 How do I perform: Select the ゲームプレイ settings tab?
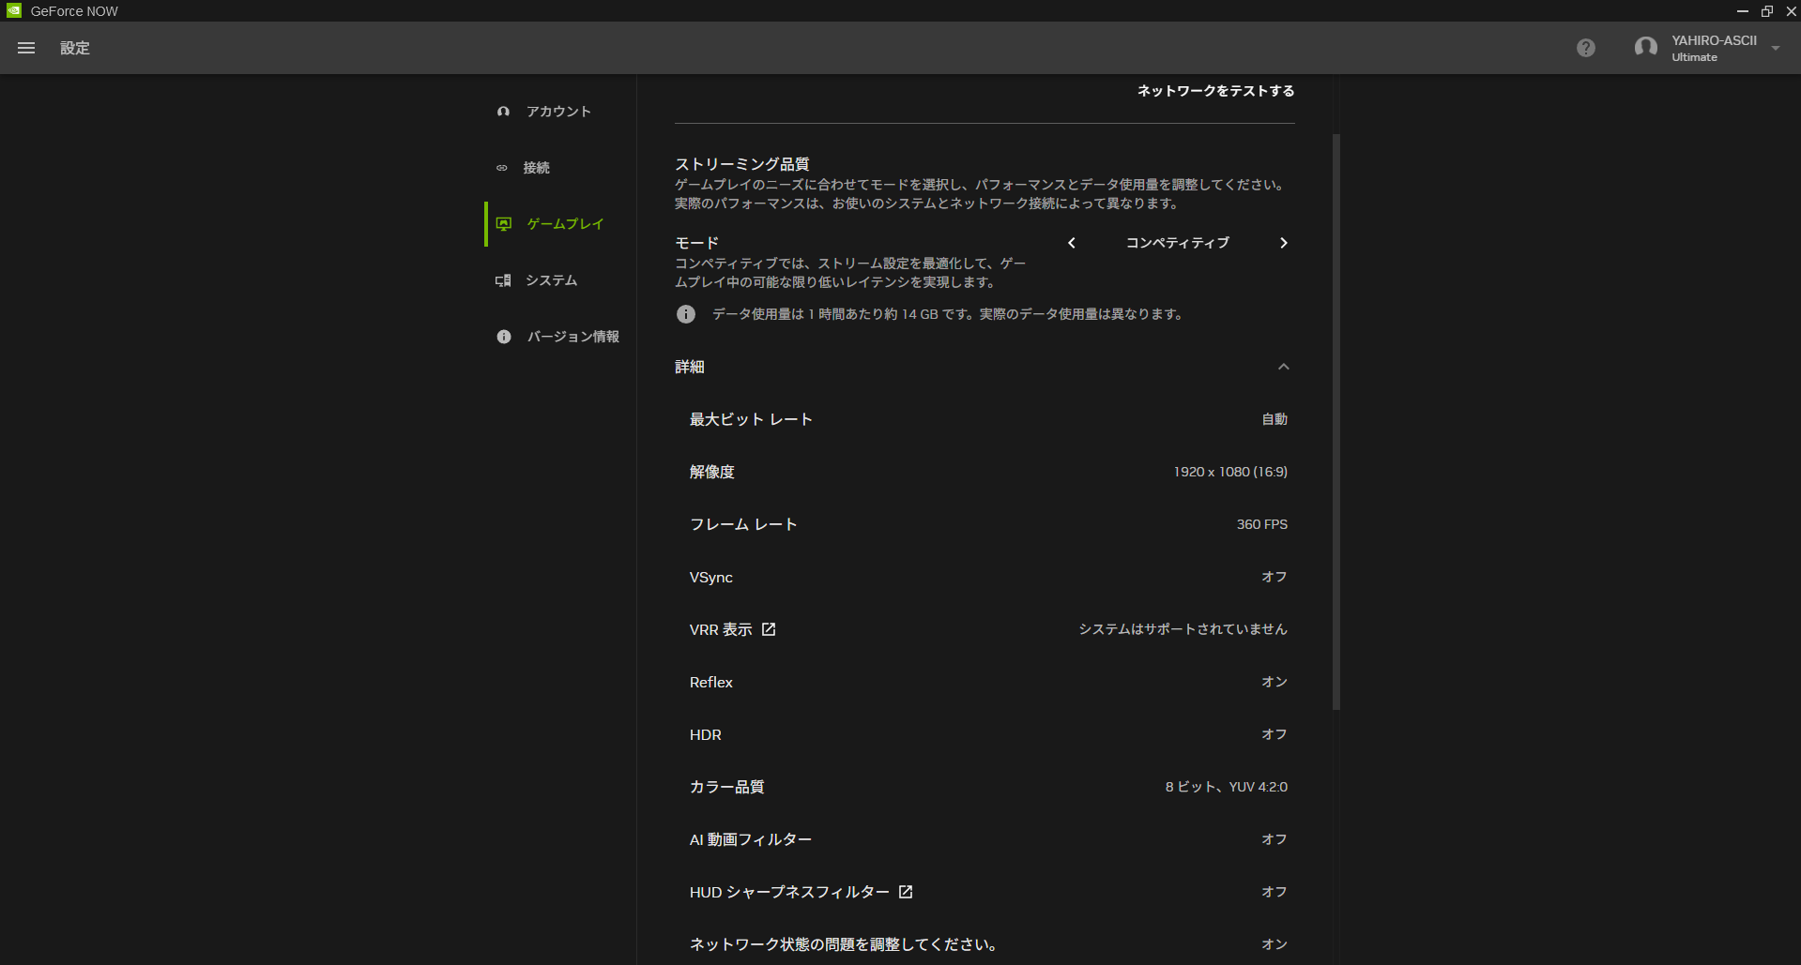(560, 224)
